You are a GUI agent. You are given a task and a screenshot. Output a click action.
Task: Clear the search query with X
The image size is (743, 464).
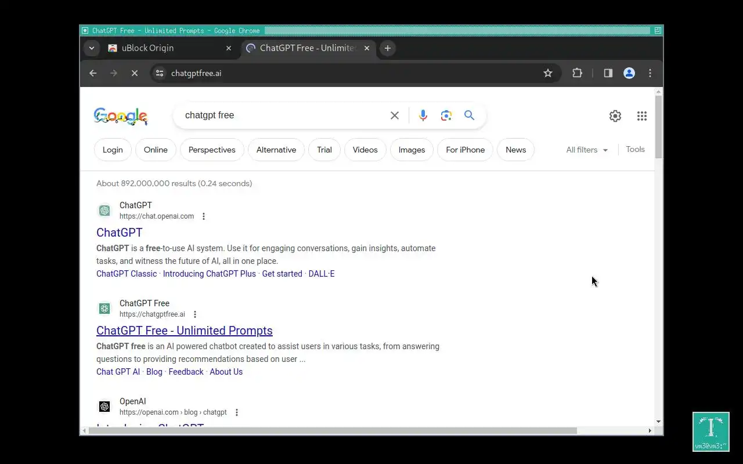[395, 115]
